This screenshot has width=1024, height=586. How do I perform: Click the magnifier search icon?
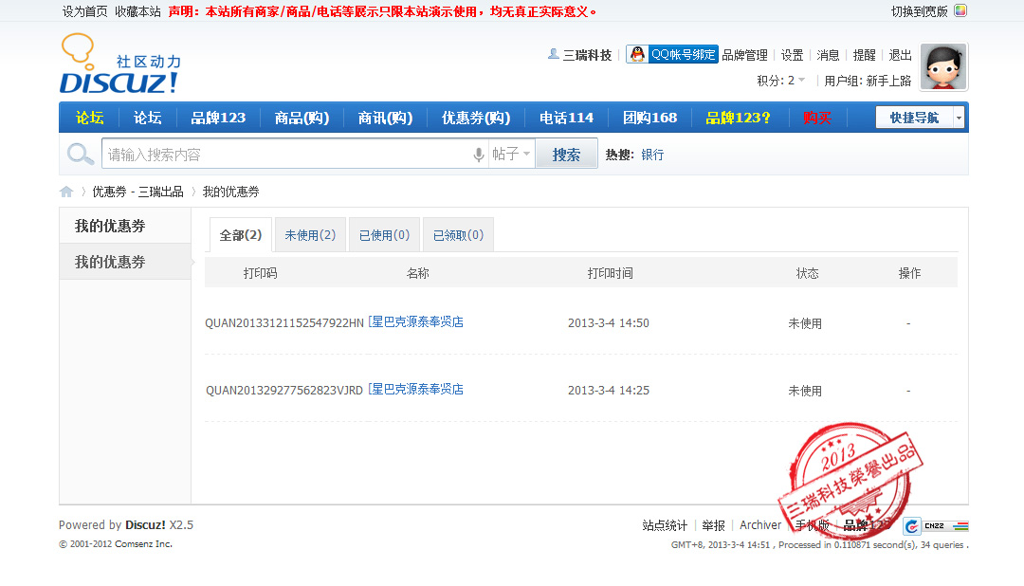pyautogui.click(x=81, y=155)
